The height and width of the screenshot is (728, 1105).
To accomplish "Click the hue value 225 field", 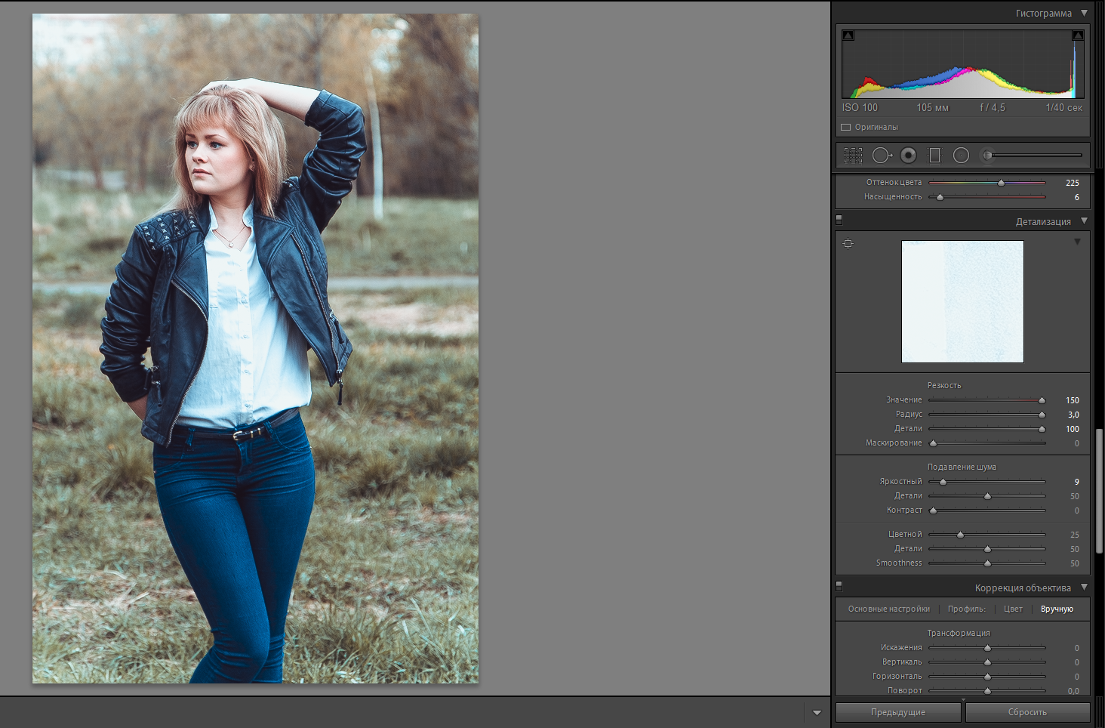I will coord(1072,183).
